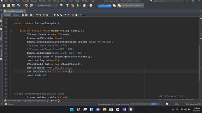Open the File menu
The image size is (202, 113).
click(x=6, y=1)
